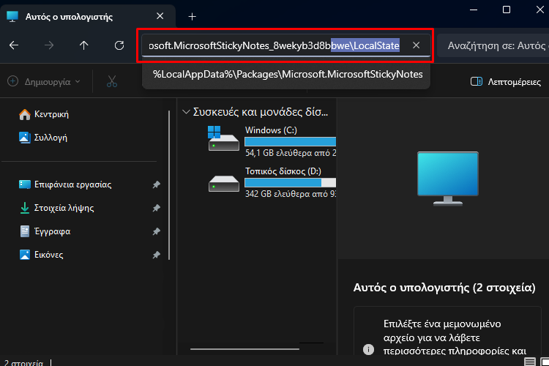Screen dimensions: 549x366
Task: Toggle the Λεπτομέρειες details pane
Action: [506, 82]
